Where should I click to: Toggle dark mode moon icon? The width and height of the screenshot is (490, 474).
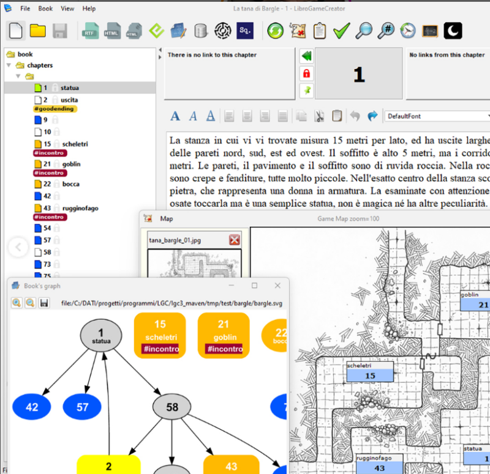pyautogui.click(x=453, y=31)
